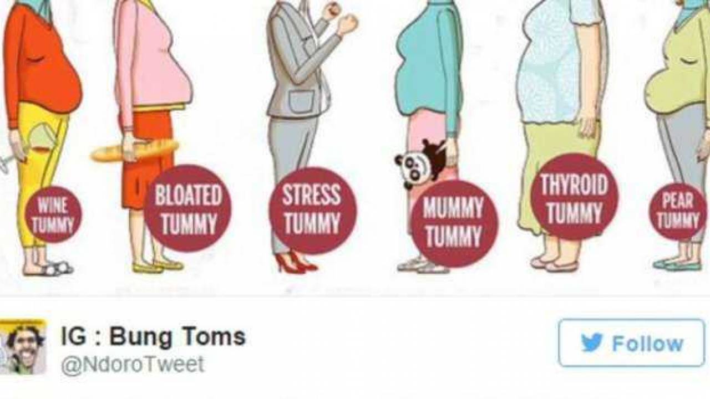This screenshot has width=710, height=399.
Task: Choose the Thyroid Tummy circle badge
Action: coord(574,197)
